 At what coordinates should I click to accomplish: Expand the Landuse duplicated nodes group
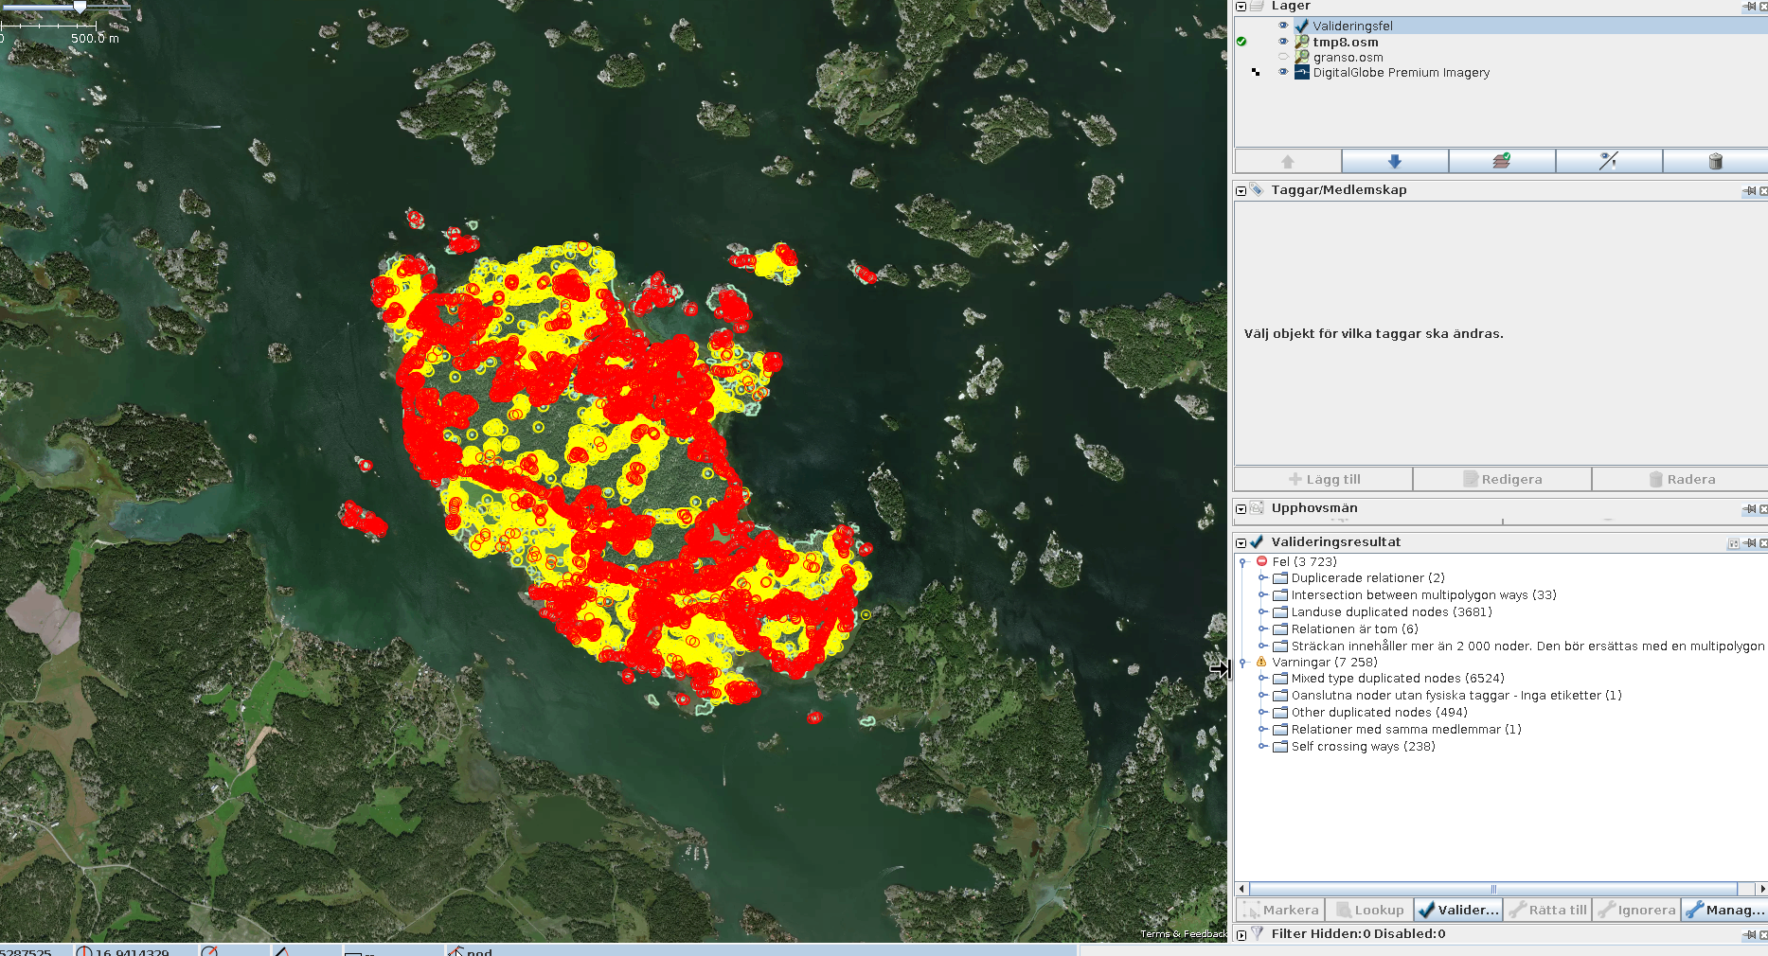click(1263, 612)
